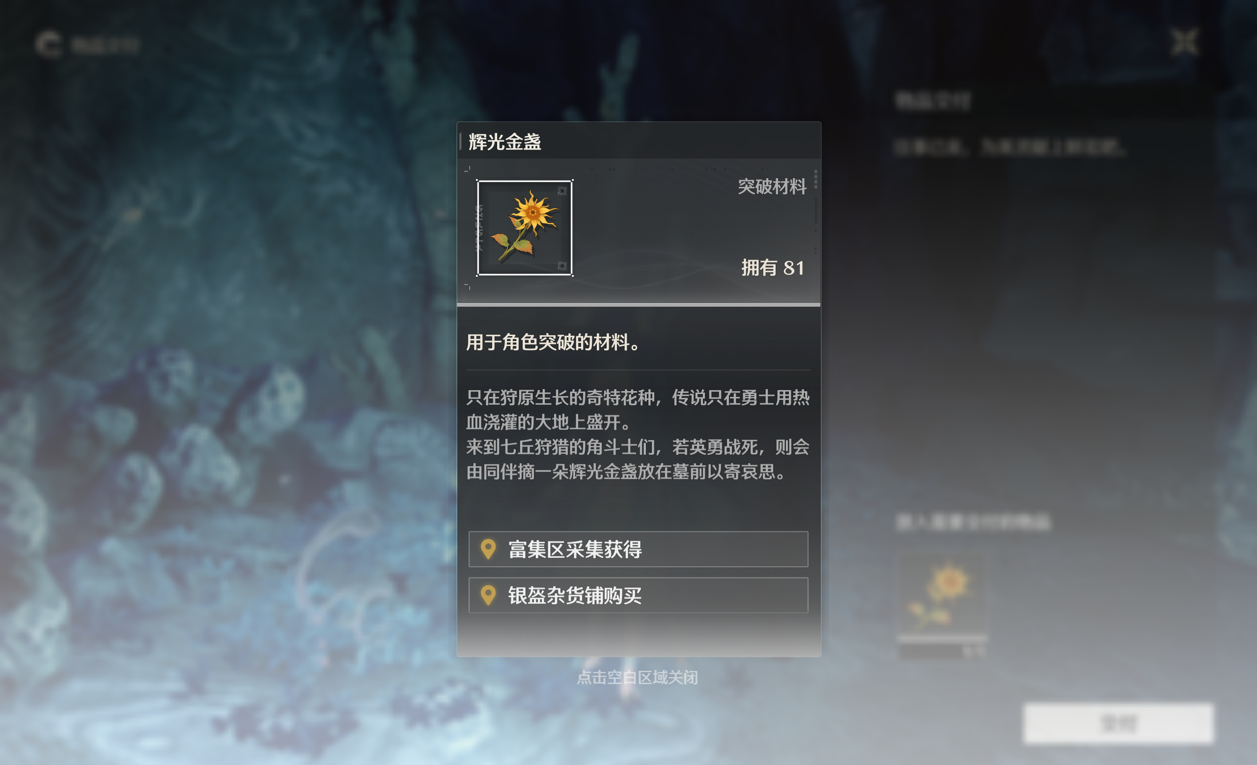This screenshot has width=1257, height=765.
Task: Open 富集区采集获得 source entry
Action: (x=638, y=550)
